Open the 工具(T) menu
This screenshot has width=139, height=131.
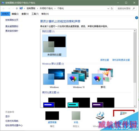pyautogui.click(x=35, y=14)
